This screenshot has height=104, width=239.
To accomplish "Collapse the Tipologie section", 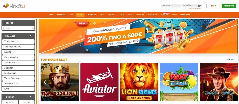I will point(31,36).
